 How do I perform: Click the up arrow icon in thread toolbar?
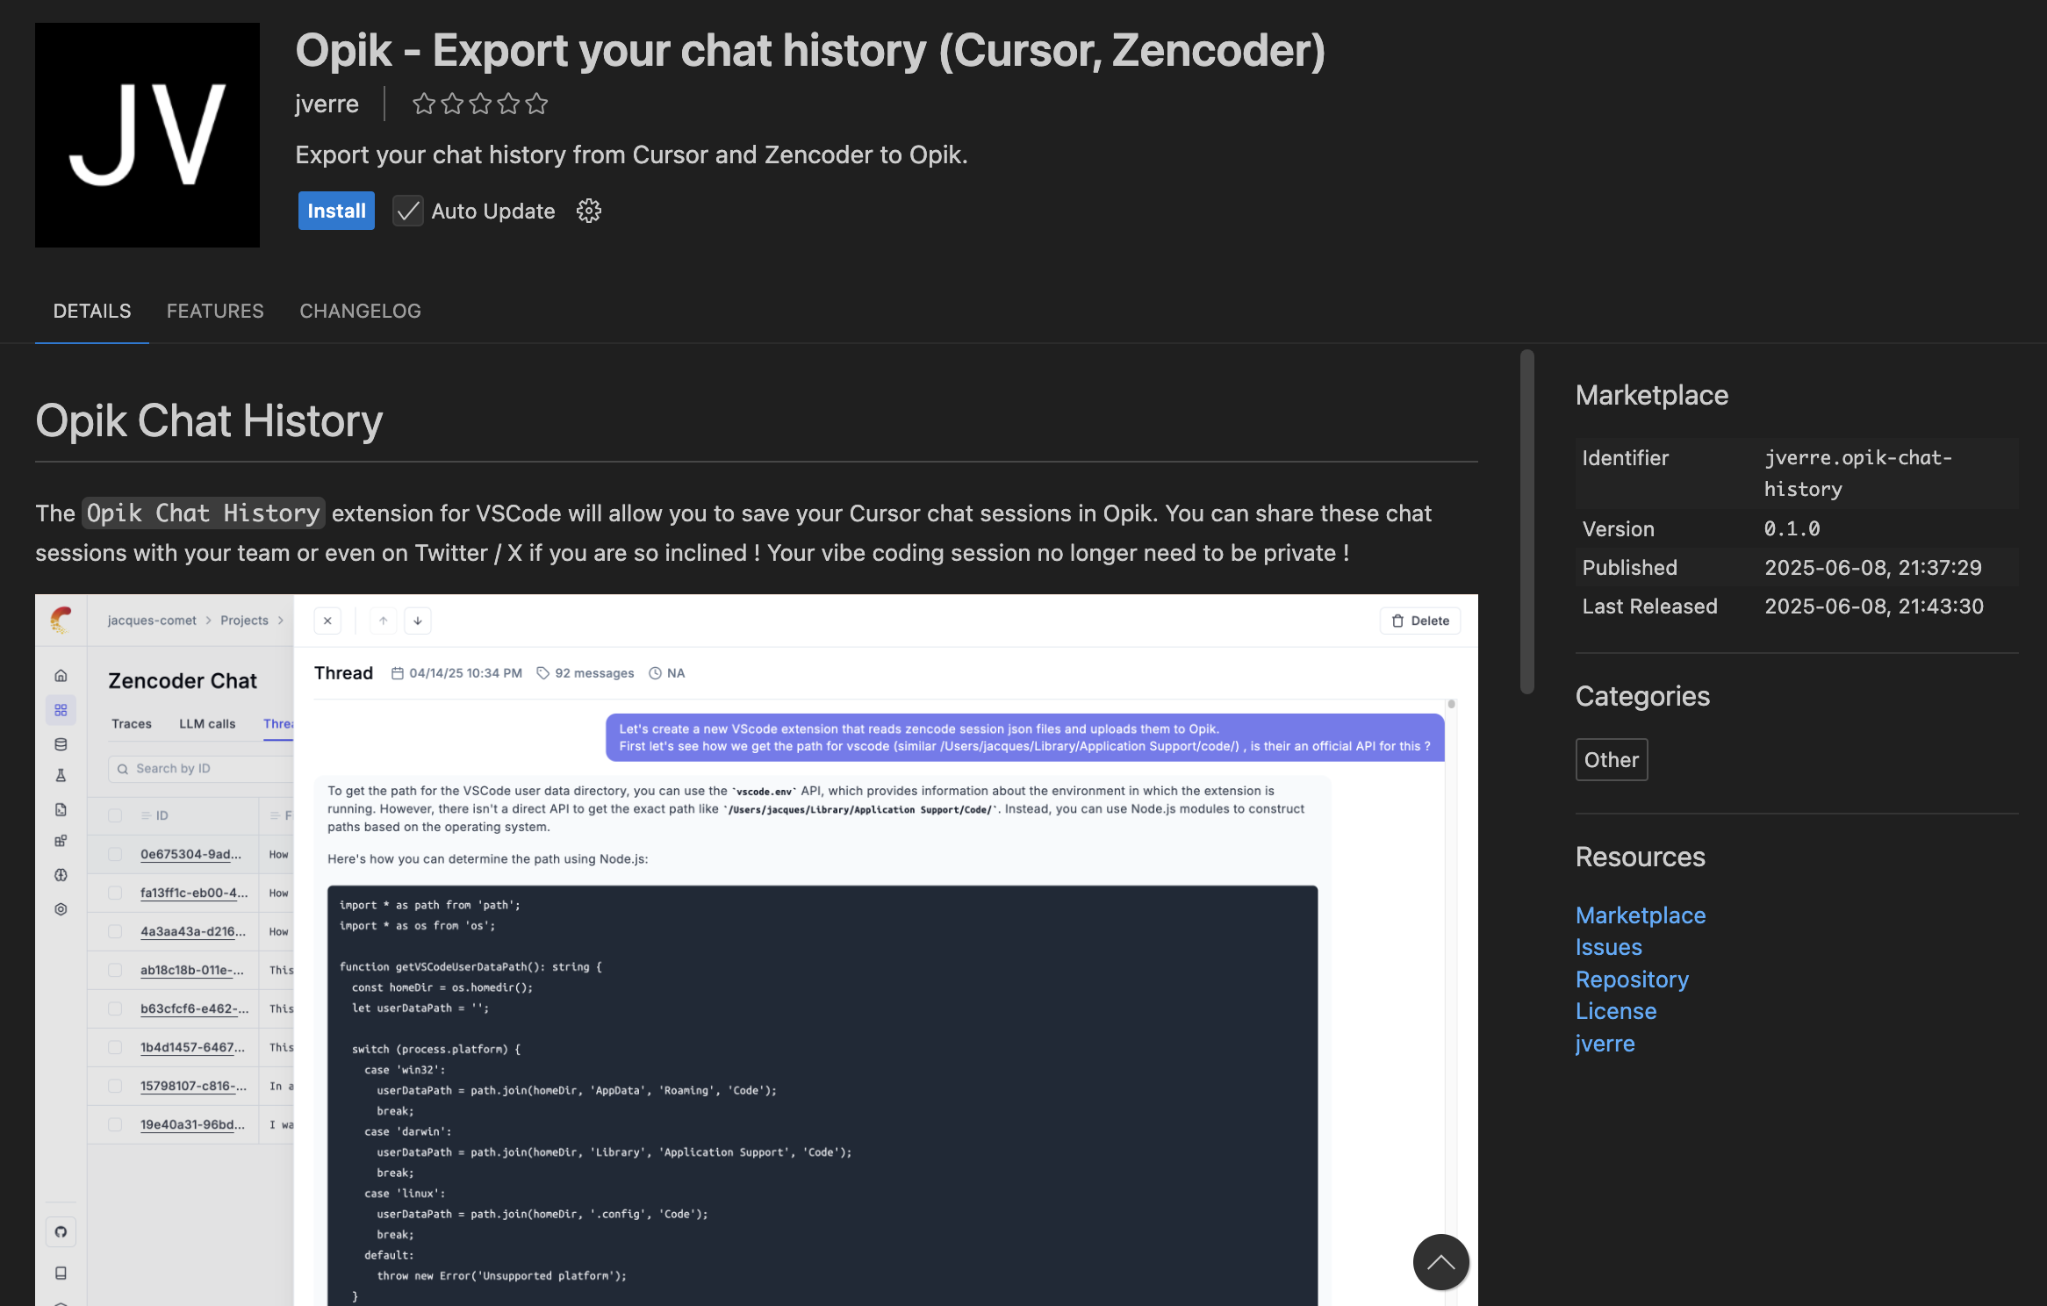(x=383, y=621)
